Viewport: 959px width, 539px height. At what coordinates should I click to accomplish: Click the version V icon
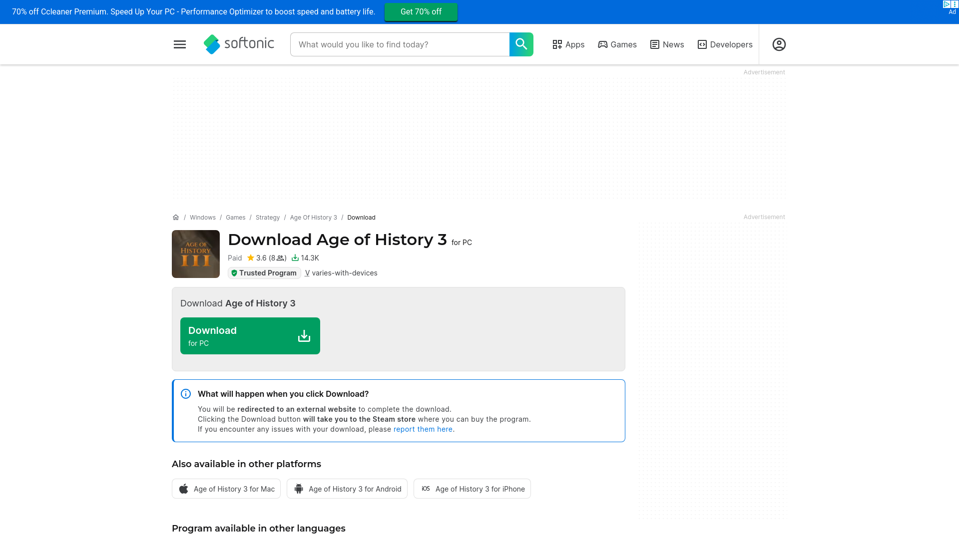click(x=307, y=273)
